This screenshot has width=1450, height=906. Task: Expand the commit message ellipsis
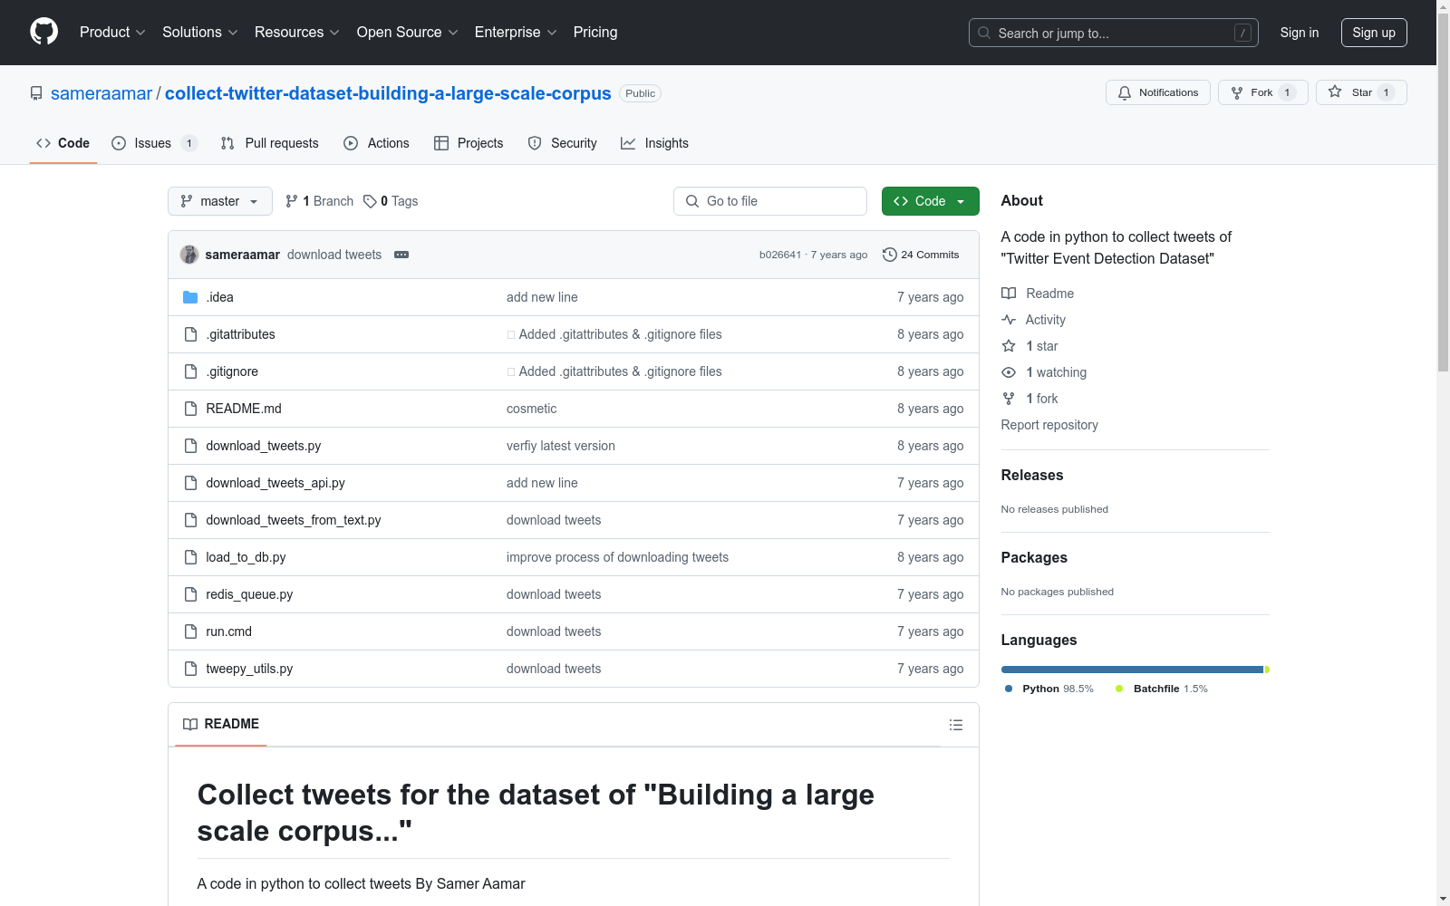pos(401,255)
